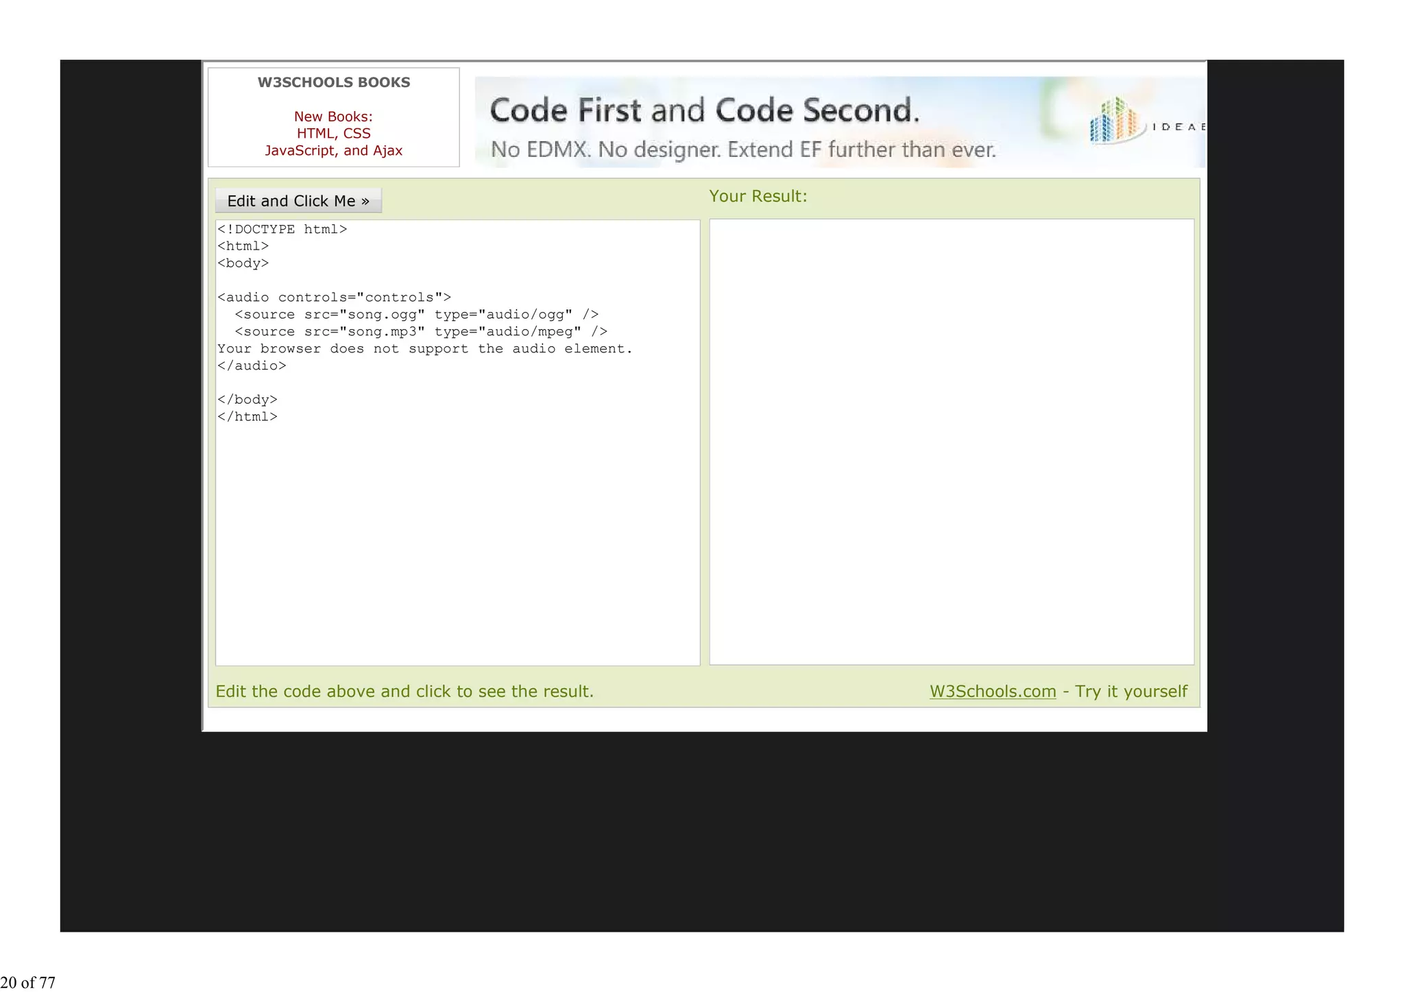Viewport: 1404px width, 992px height.
Task: Click the closing html tag line
Action: (x=247, y=417)
